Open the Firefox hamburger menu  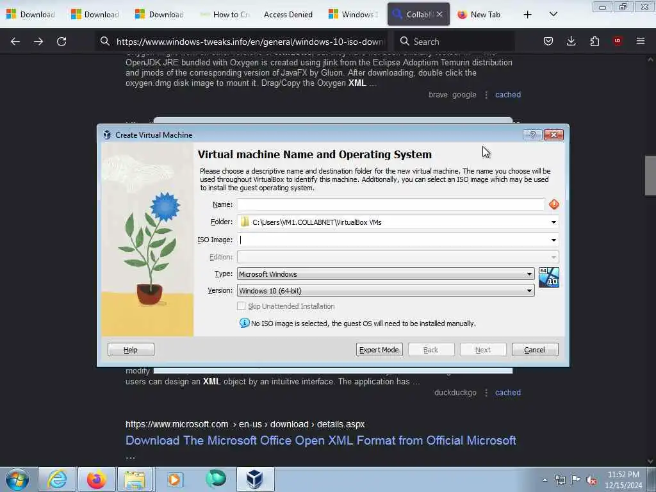[x=641, y=41]
